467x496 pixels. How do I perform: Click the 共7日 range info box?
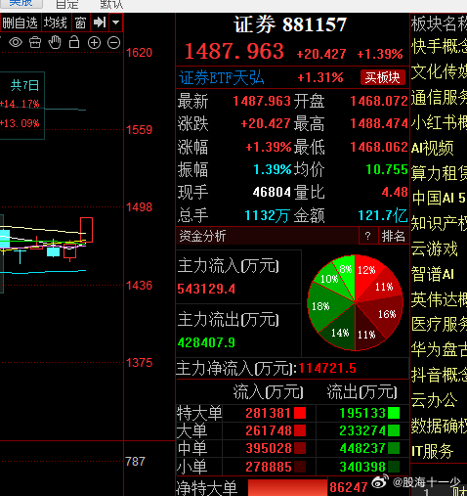pyautogui.click(x=21, y=106)
